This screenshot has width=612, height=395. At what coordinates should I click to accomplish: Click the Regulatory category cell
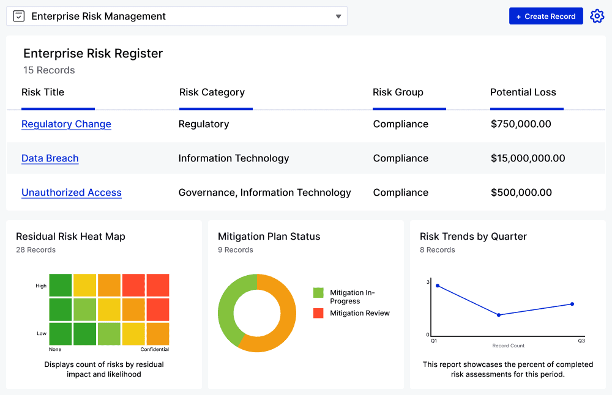pyautogui.click(x=204, y=124)
